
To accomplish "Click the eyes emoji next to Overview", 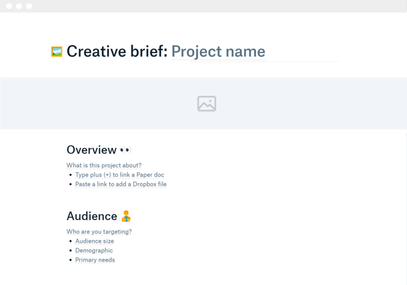I will pos(125,150).
